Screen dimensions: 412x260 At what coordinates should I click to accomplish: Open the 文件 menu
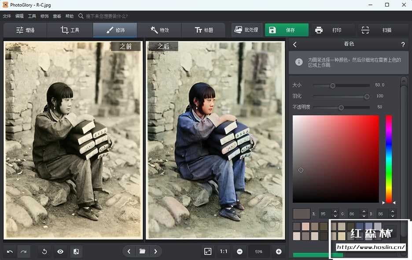(x=7, y=16)
